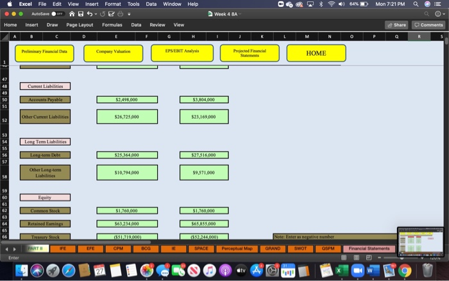
Task: Open the QSPM sheet tab
Action: point(328,249)
